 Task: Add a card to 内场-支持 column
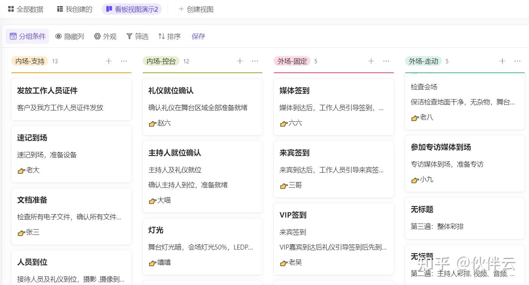point(109,61)
